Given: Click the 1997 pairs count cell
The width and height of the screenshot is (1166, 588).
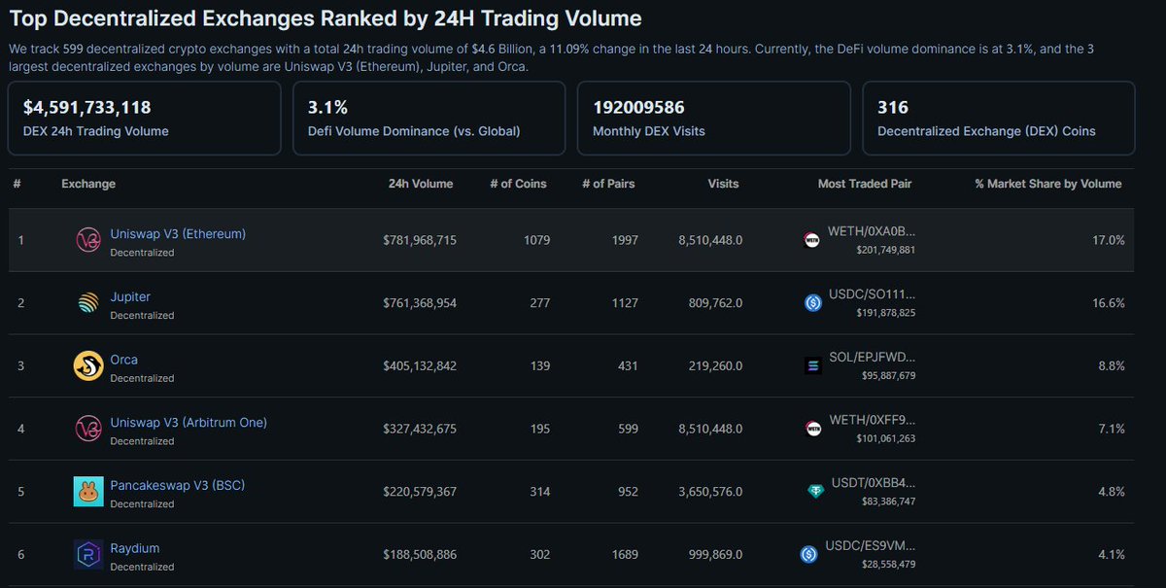Looking at the screenshot, I should 625,240.
